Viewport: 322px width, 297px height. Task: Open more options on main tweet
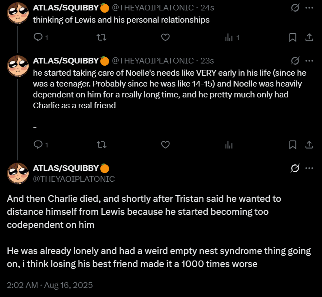pyautogui.click(x=309, y=168)
